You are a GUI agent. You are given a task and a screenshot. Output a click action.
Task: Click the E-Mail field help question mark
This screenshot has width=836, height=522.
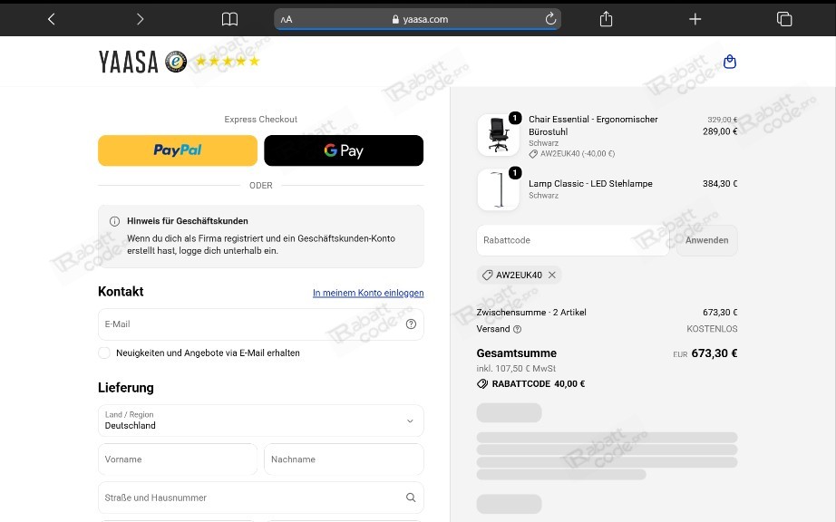pos(411,324)
